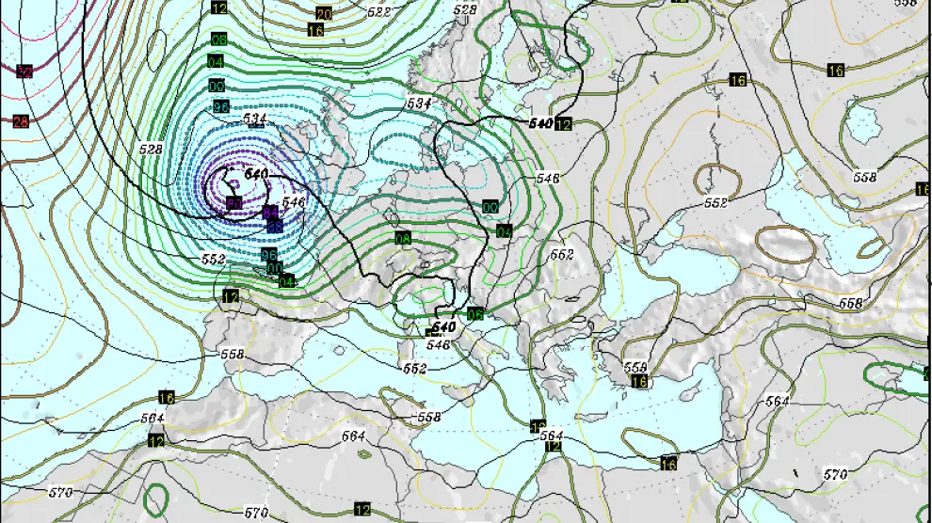
Task: Click the red "32" isobar label
Action: tap(24, 71)
